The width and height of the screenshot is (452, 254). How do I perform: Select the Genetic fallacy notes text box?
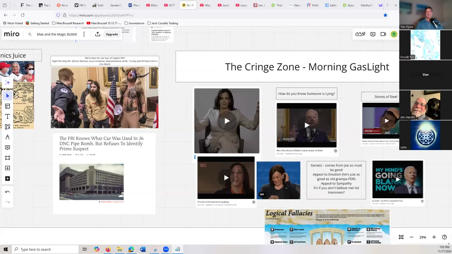(x=336, y=180)
